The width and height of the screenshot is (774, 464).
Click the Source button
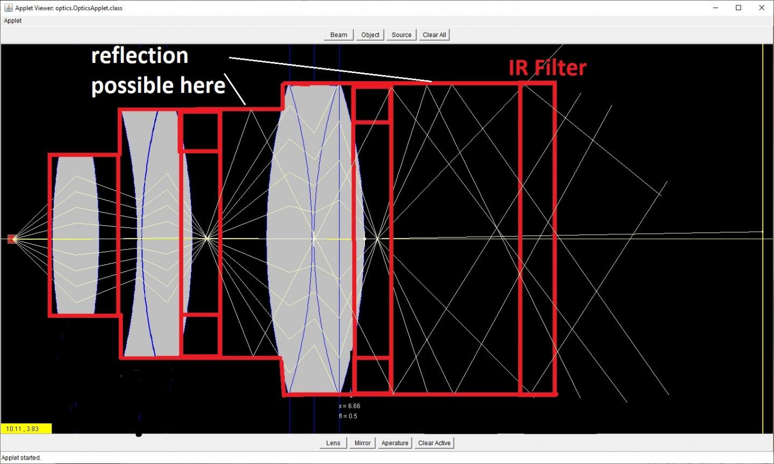(x=402, y=35)
